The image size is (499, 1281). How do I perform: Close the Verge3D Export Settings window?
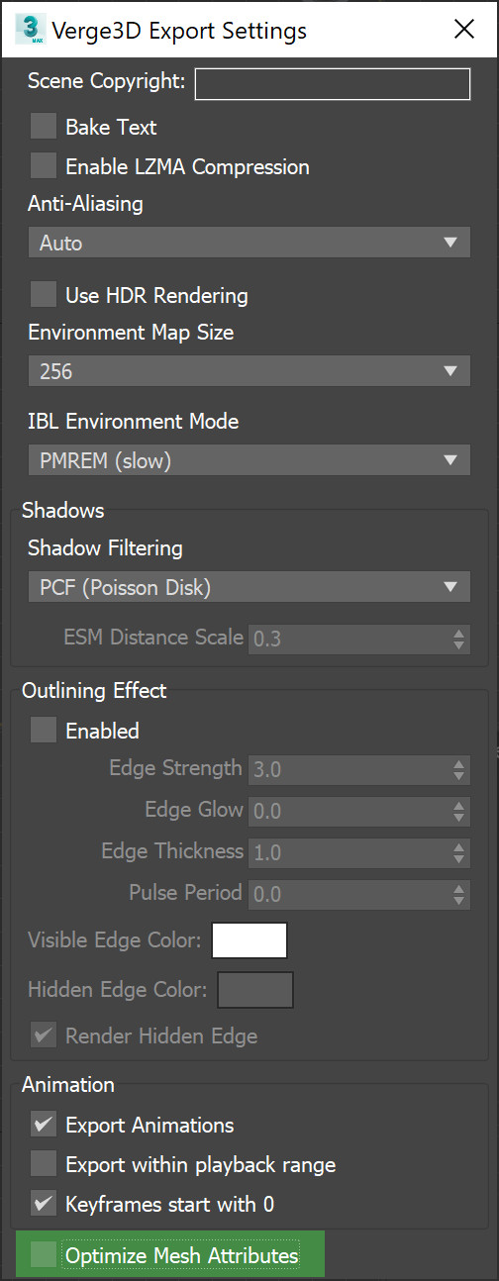pyautogui.click(x=464, y=29)
